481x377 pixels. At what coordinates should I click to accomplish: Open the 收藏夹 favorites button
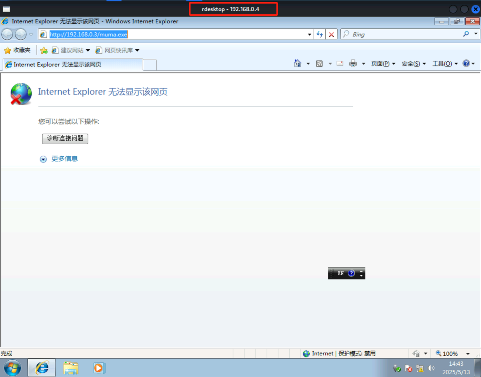click(x=17, y=50)
